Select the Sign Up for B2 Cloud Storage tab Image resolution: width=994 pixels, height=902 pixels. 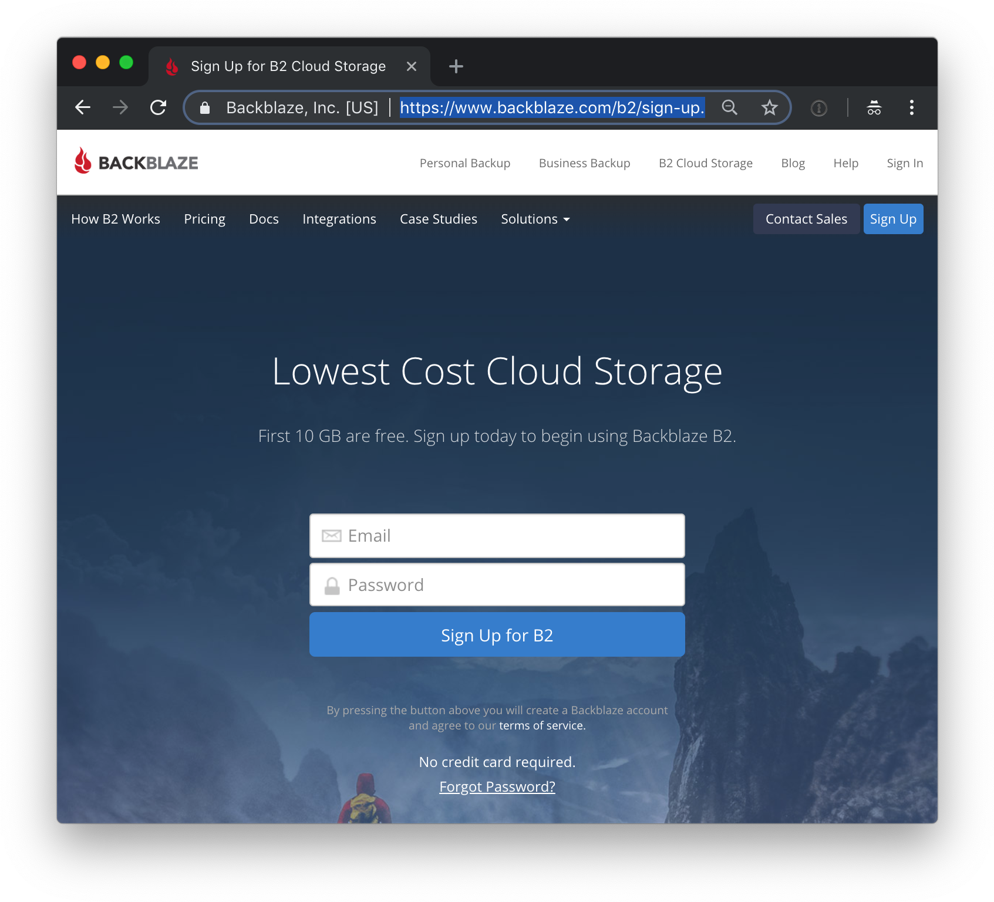[x=288, y=66]
